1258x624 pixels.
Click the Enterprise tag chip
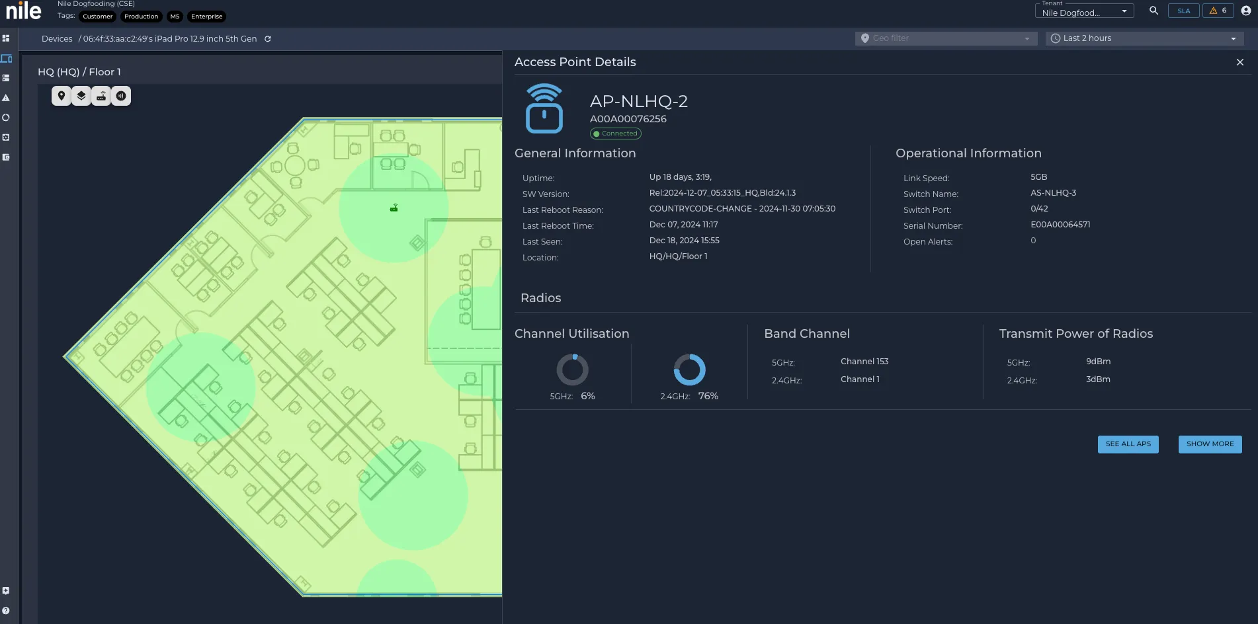pyautogui.click(x=207, y=17)
